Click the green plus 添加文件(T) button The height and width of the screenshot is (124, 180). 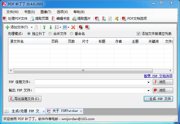[17, 27]
